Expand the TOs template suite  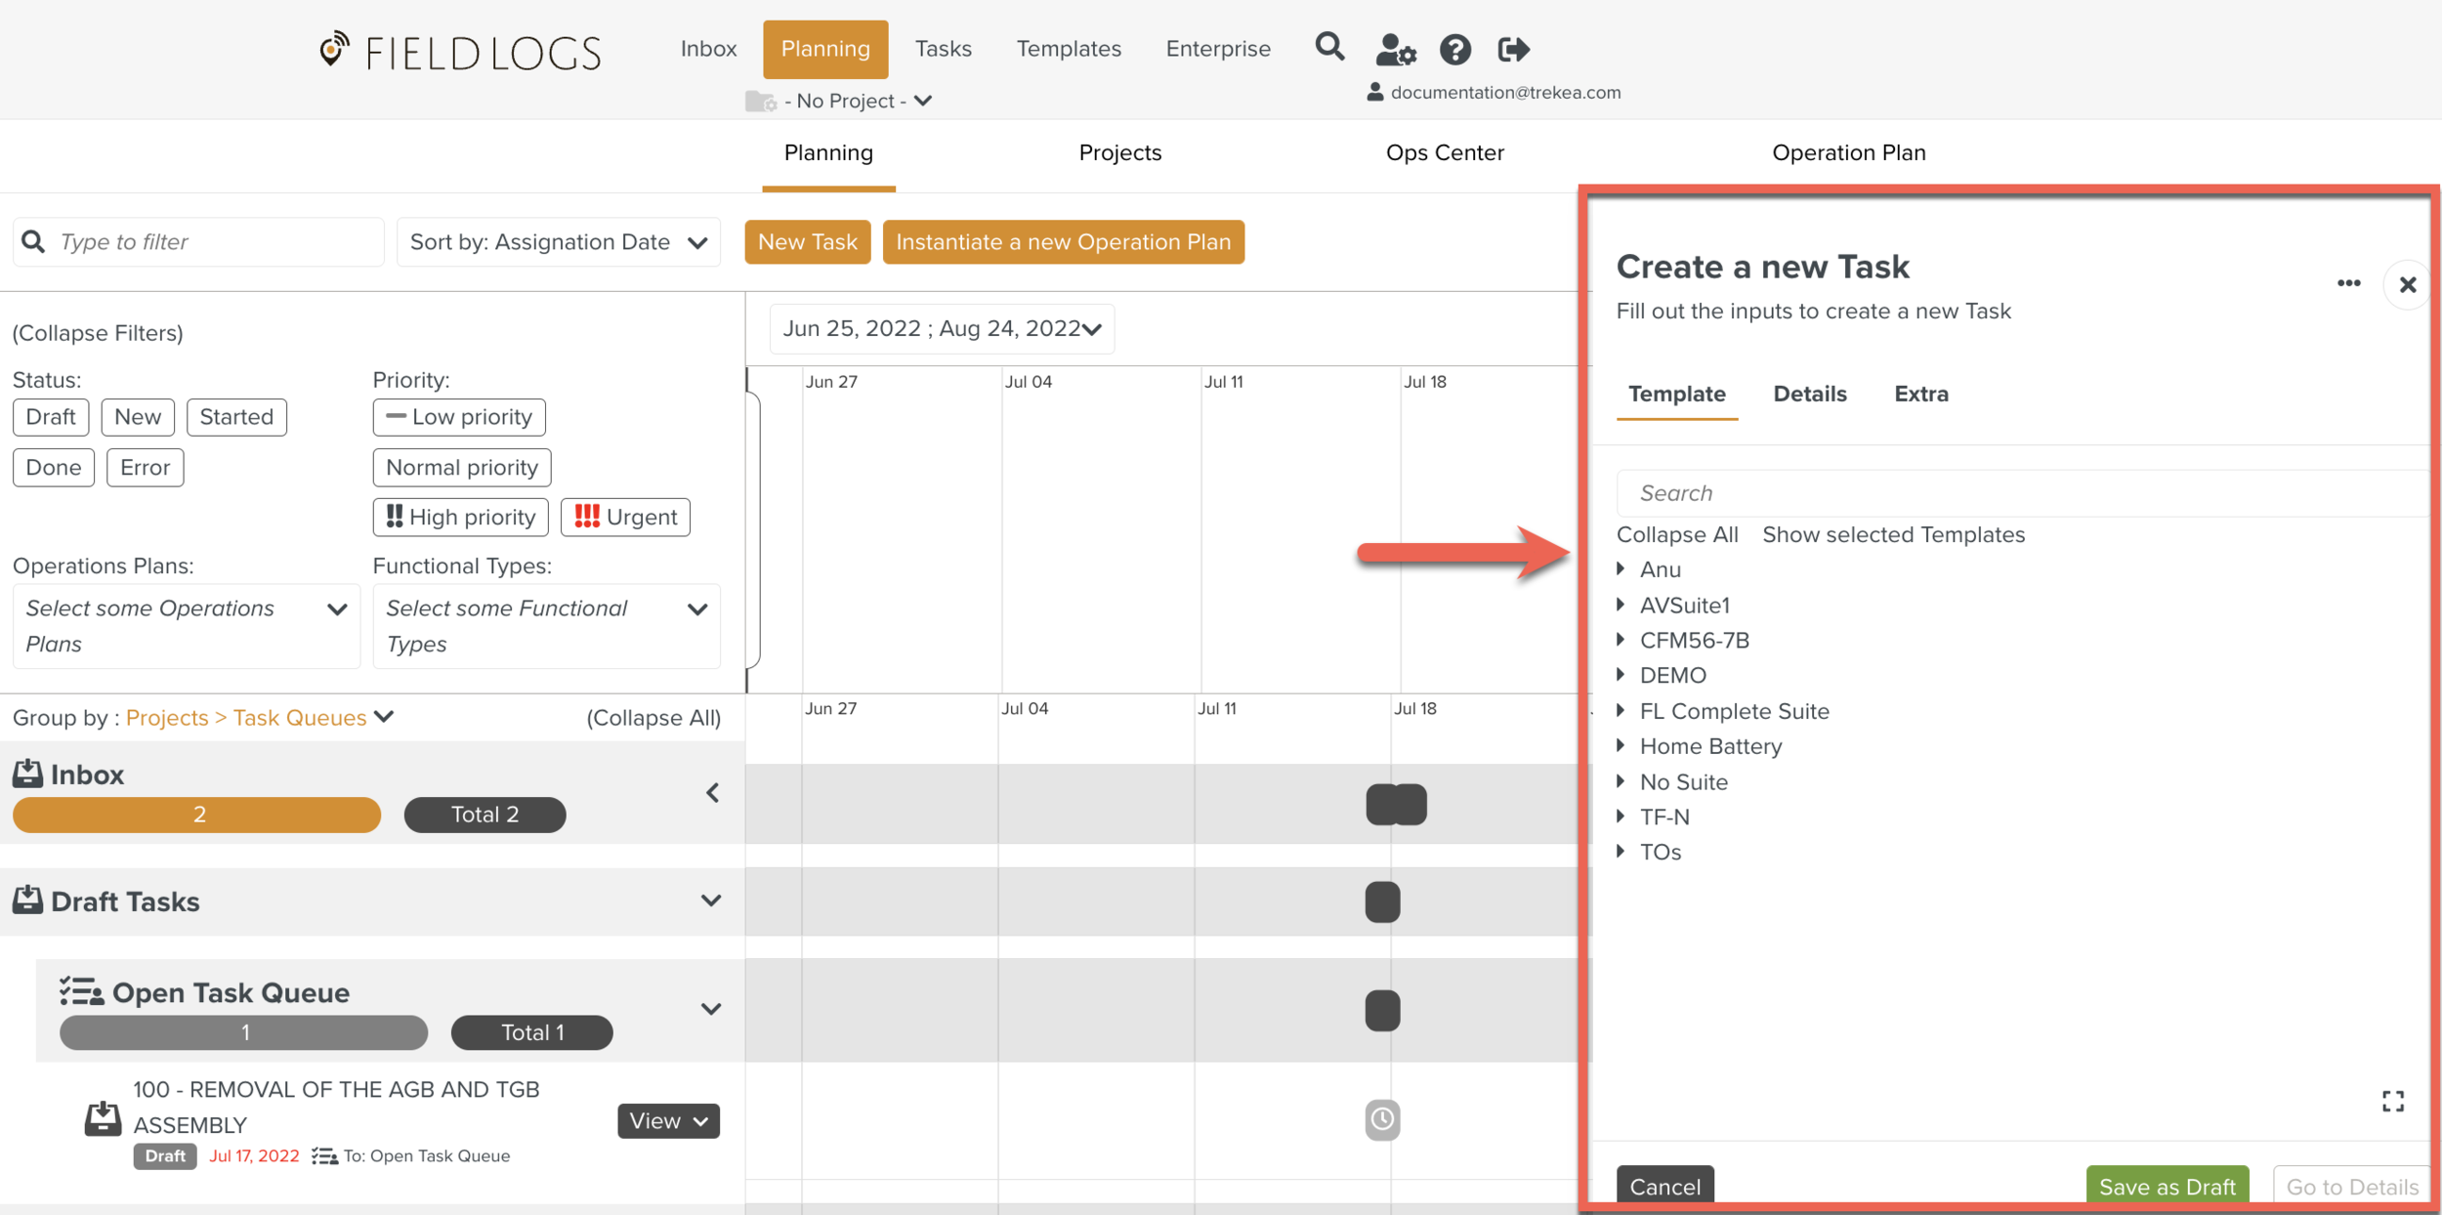[1621, 852]
